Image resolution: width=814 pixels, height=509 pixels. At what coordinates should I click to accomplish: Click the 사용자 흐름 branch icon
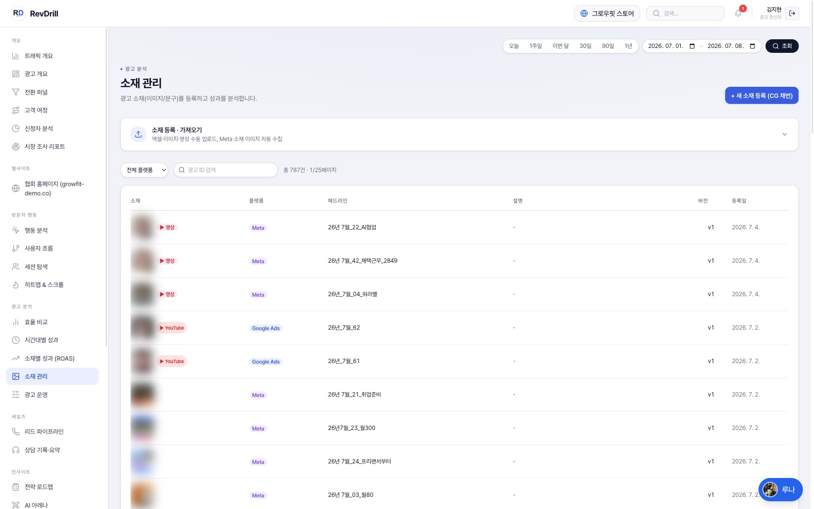[x=16, y=248]
